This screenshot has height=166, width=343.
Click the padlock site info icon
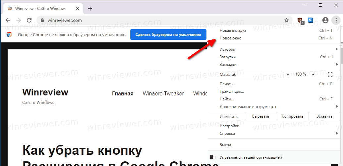pyautogui.click(x=42, y=20)
